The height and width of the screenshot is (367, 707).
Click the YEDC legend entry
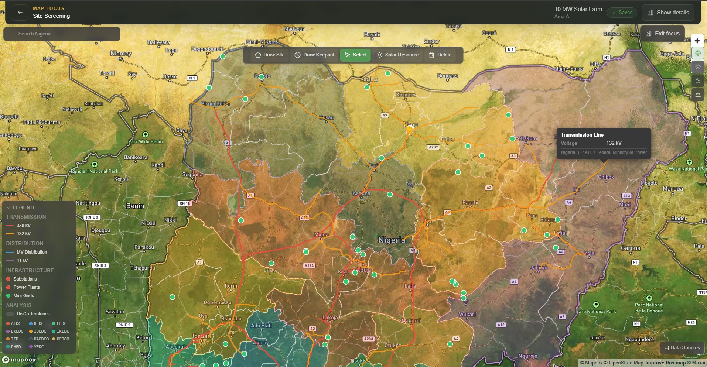tap(37, 347)
